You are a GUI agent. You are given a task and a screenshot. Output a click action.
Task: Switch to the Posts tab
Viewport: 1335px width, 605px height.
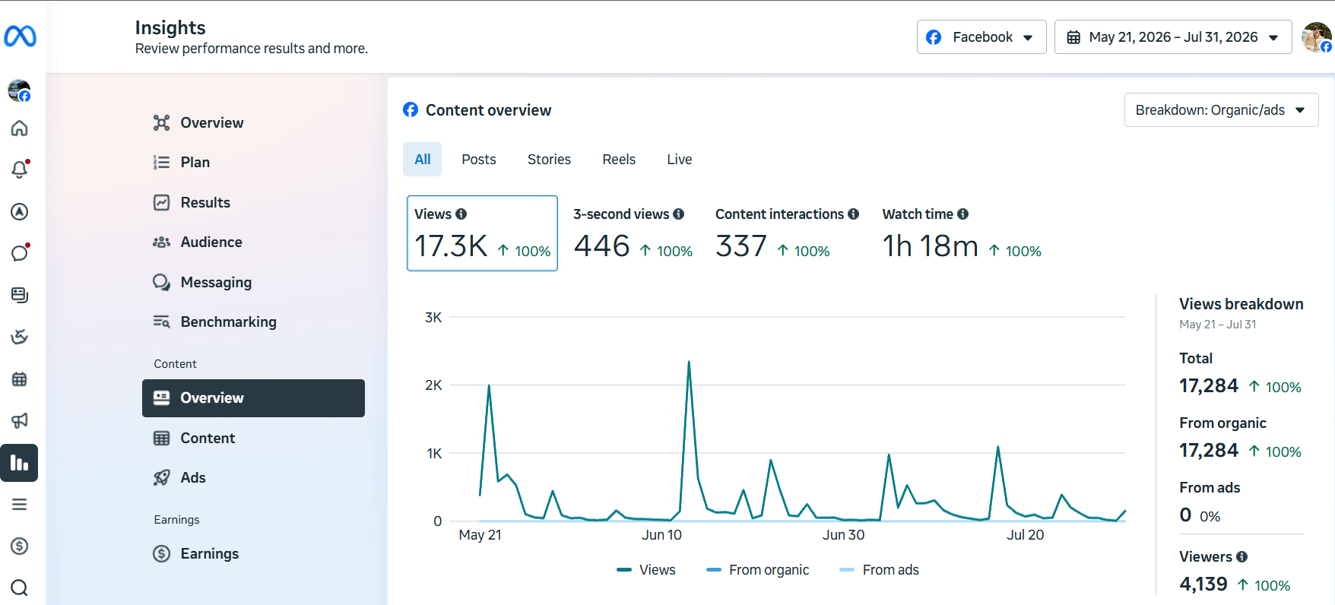[x=479, y=160]
